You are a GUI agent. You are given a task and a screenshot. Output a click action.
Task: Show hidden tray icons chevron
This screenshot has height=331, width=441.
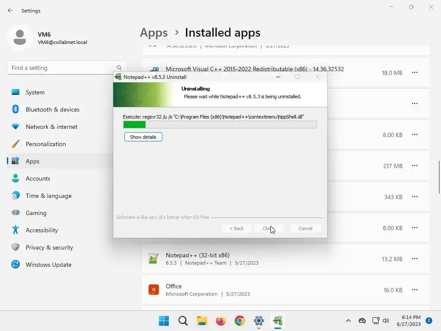click(x=348, y=321)
